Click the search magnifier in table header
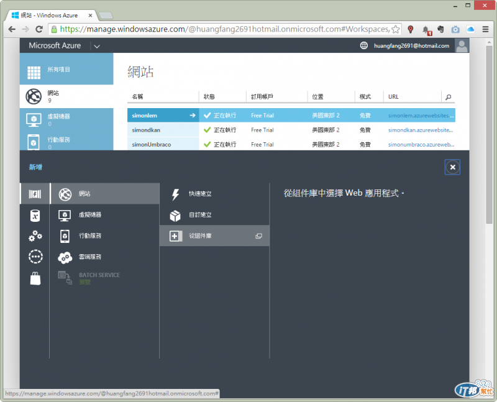This screenshot has height=402, width=497. [448, 97]
